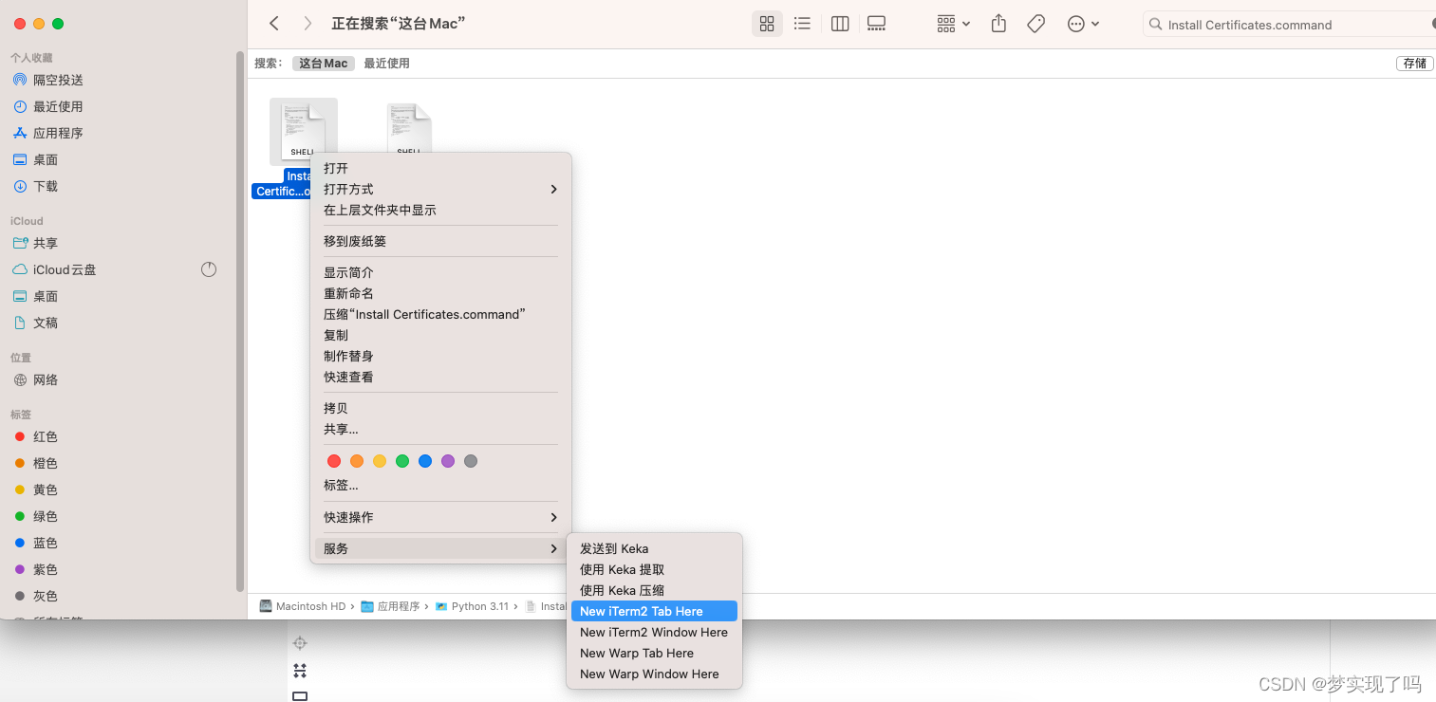Choose 拷贝 in context menu
Image resolution: width=1436 pixels, height=702 pixels.
(440, 408)
